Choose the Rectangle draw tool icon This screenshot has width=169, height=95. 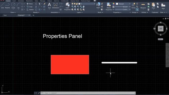(22, 4)
